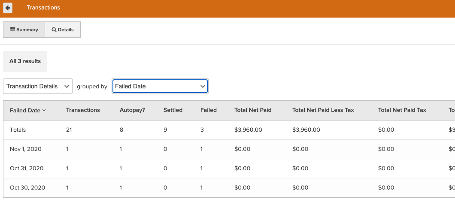Select the Oct 31, 2020 row
This screenshot has height=220, width=455.
(27, 168)
